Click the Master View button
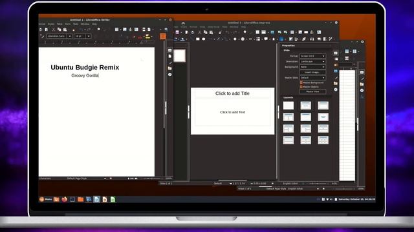 tap(312, 92)
